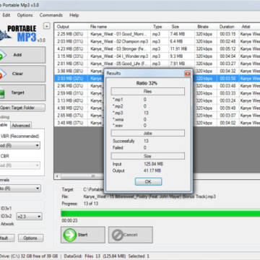Click Output value 41.17 MB in dialog
Image resolution: width=260 pixels, height=260 pixels.
point(152,170)
